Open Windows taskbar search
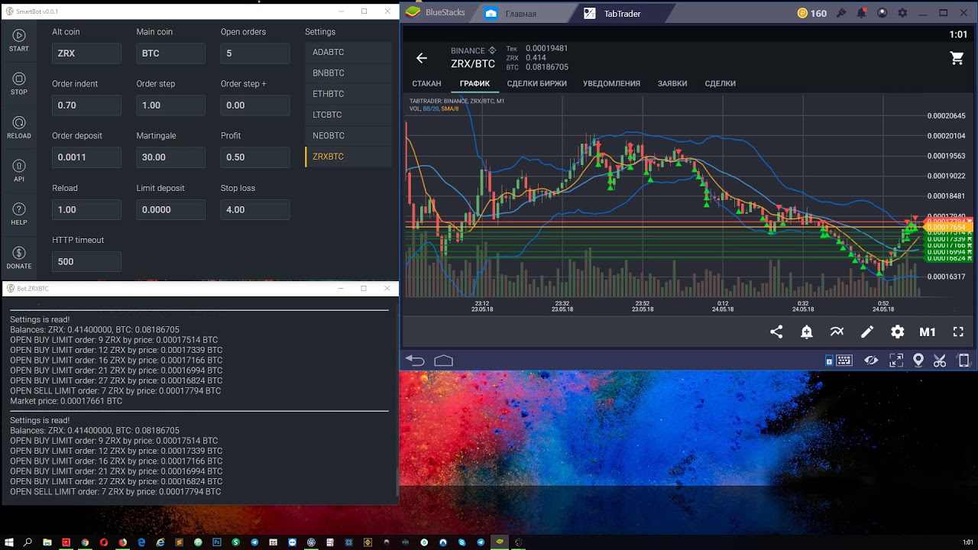This screenshot has height=550, width=978. [28, 542]
